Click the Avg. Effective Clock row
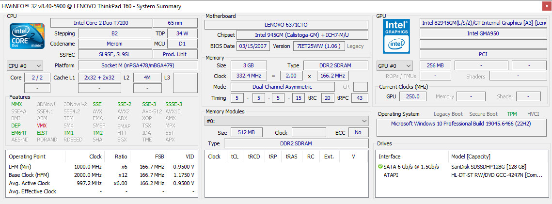This screenshot has height=204, width=552. (x=102, y=192)
